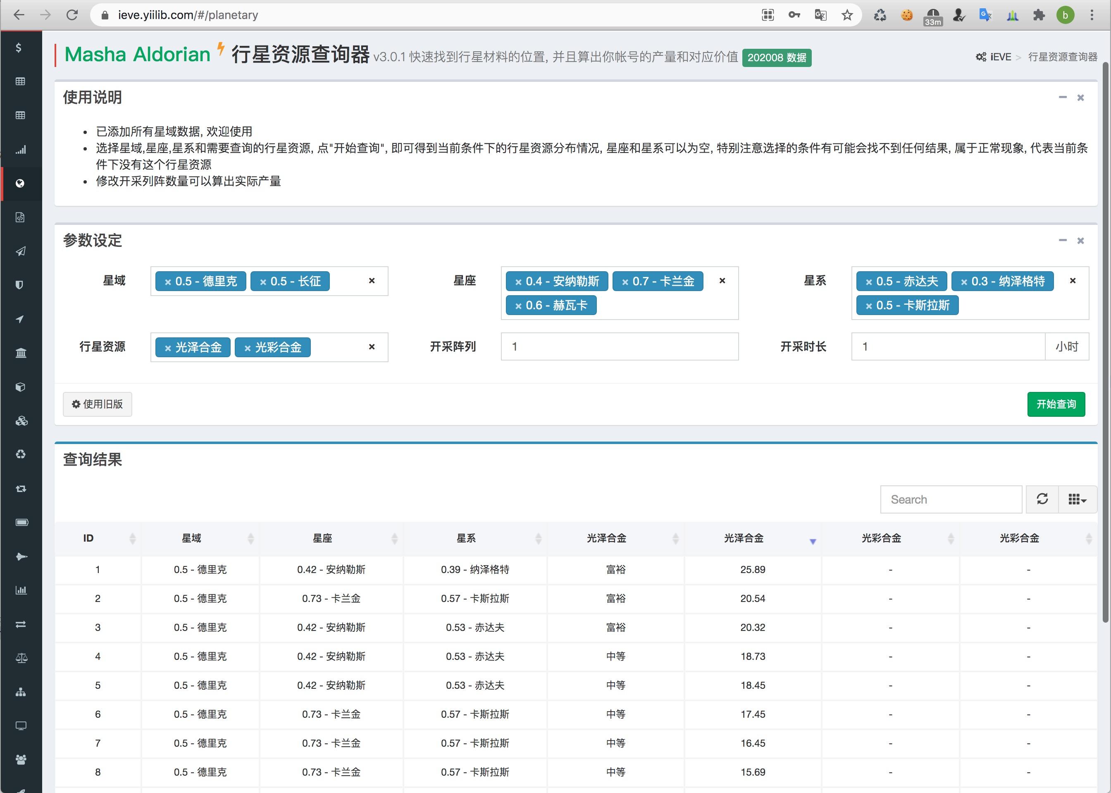Screen dimensions: 1111x793
Task: Select the globe planetary sidebar icon
Action: tap(20, 184)
